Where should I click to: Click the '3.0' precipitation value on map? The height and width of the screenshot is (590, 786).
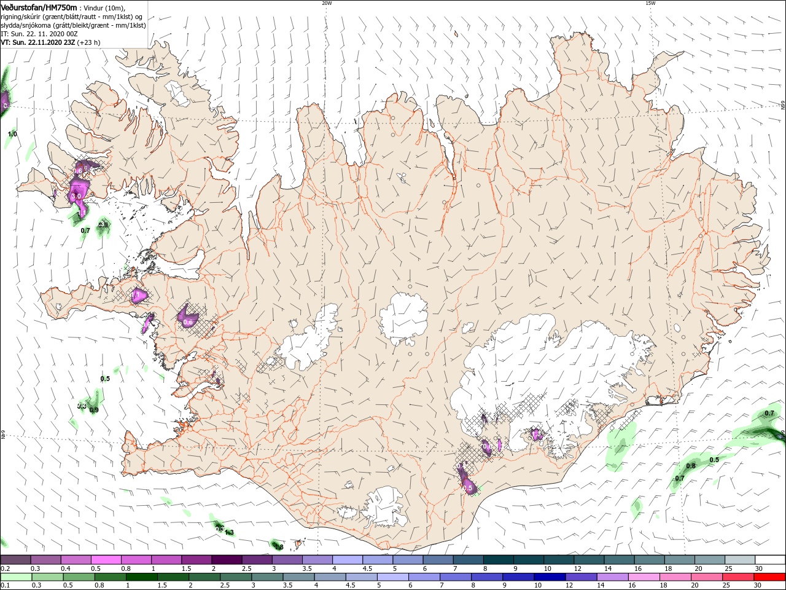(76, 196)
